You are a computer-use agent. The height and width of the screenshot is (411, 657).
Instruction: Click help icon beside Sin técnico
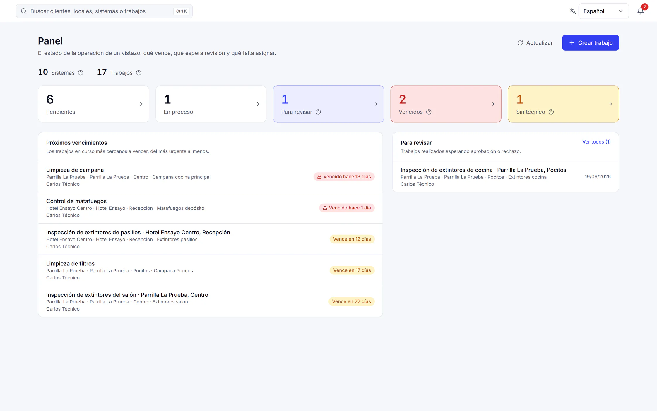pos(551,112)
